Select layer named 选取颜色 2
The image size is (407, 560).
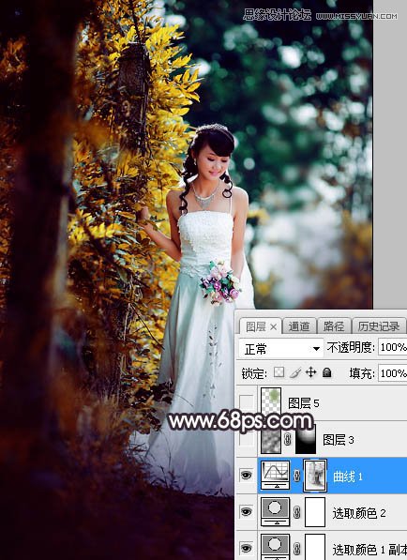coord(359,513)
